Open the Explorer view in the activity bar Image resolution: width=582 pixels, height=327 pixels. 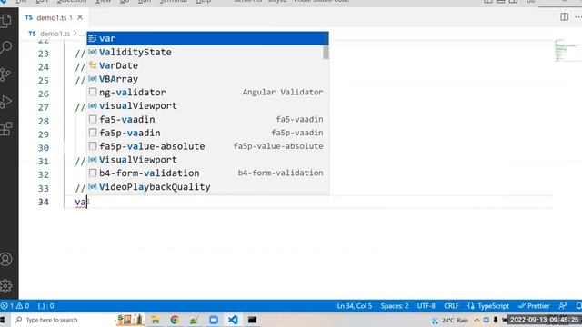coord(6,21)
